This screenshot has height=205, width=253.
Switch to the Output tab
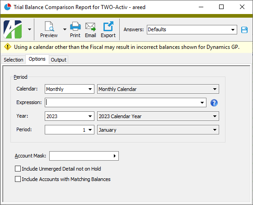click(x=58, y=60)
